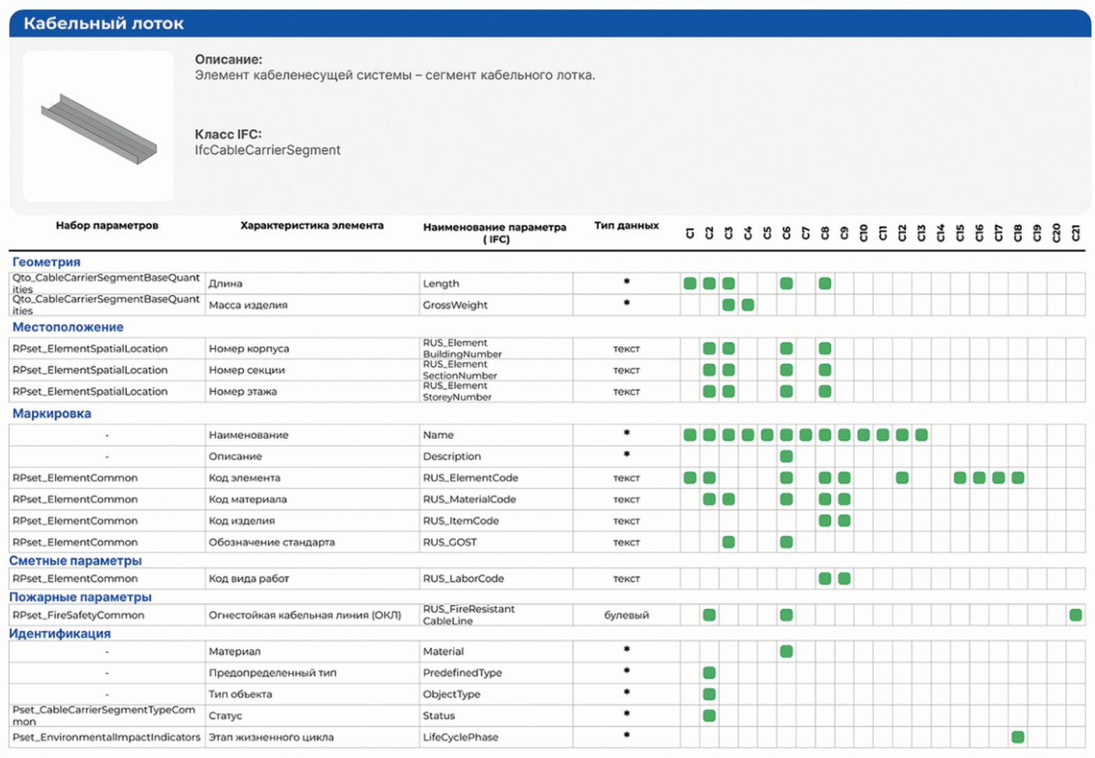Screen dimensions: 1095x758
Task: Click the green marker in the LifeCyclePhase row
Action: 1018,737
